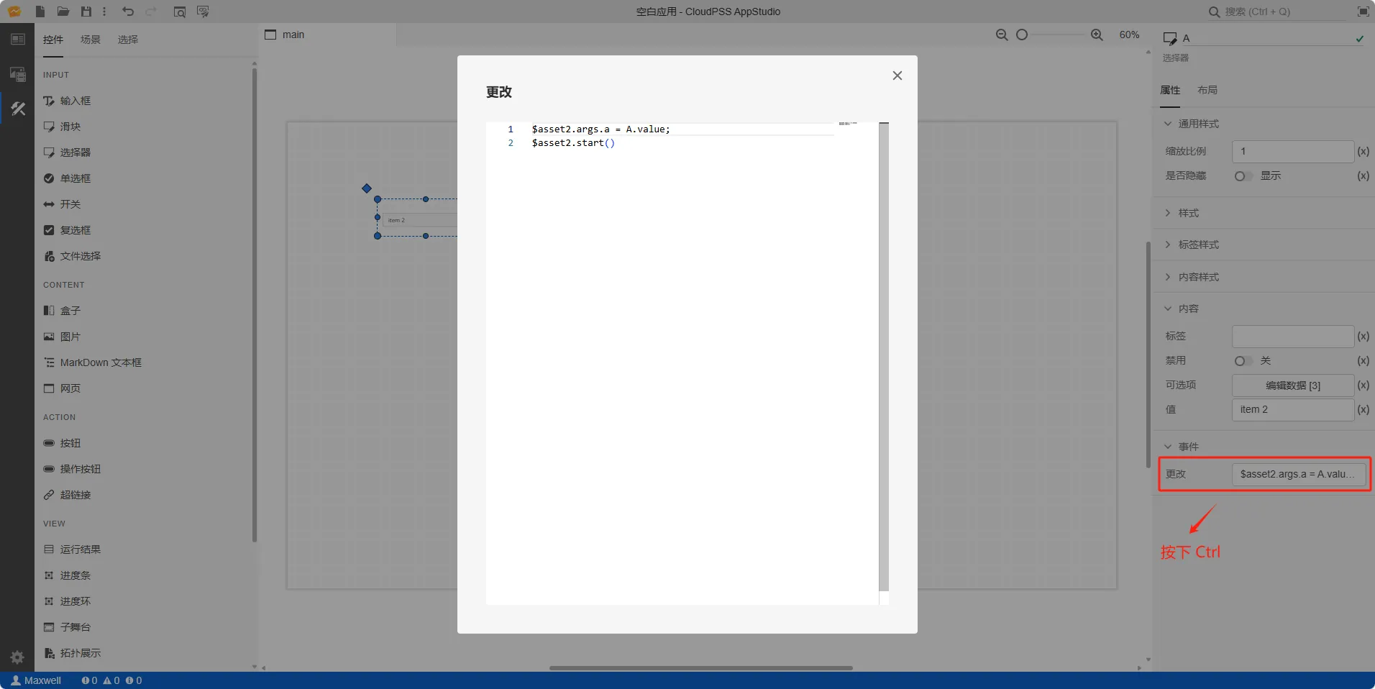This screenshot has height=689, width=1375.
Task: Close the 更改 dialog
Action: [x=897, y=76]
